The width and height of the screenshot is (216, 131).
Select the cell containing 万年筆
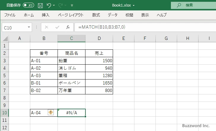pos(72,91)
